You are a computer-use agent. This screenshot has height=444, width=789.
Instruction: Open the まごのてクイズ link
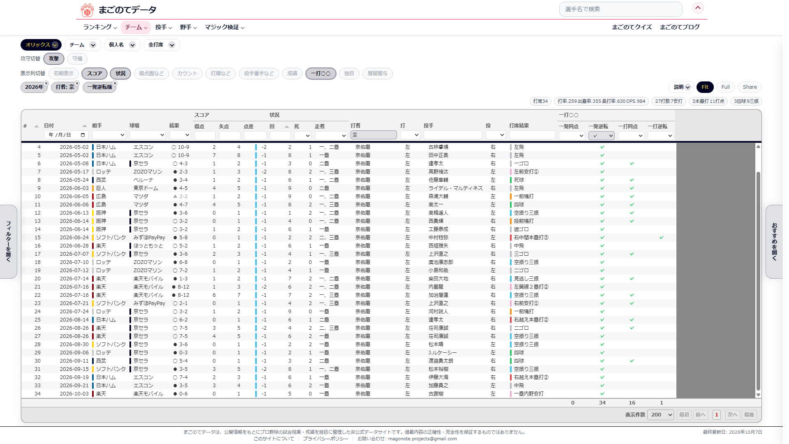[632, 27]
